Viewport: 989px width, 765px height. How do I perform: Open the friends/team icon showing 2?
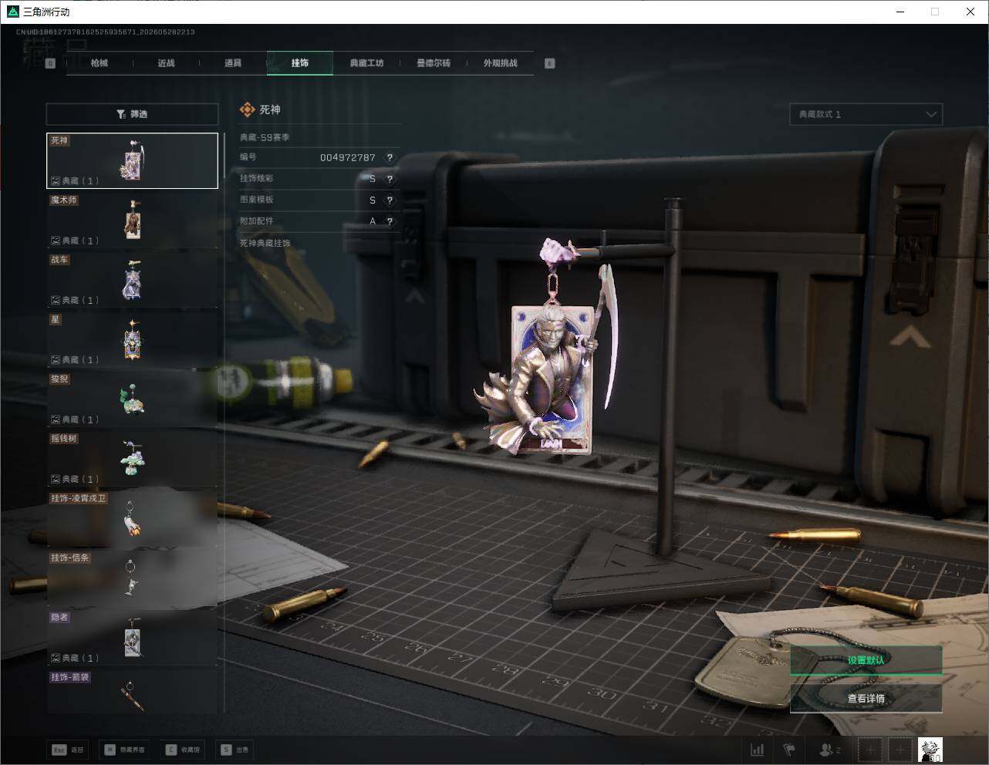click(x=830, y=750)
